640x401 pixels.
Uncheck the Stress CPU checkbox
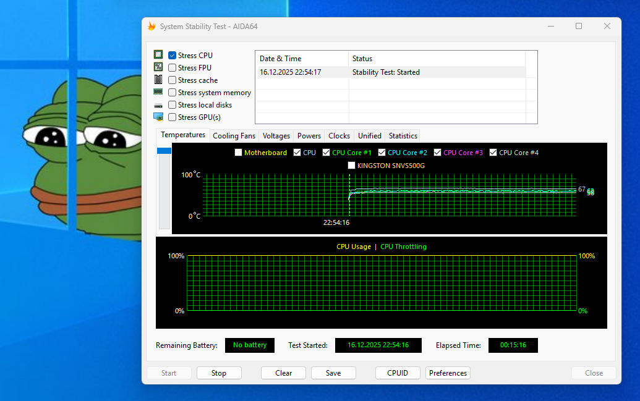click(173, 56)
